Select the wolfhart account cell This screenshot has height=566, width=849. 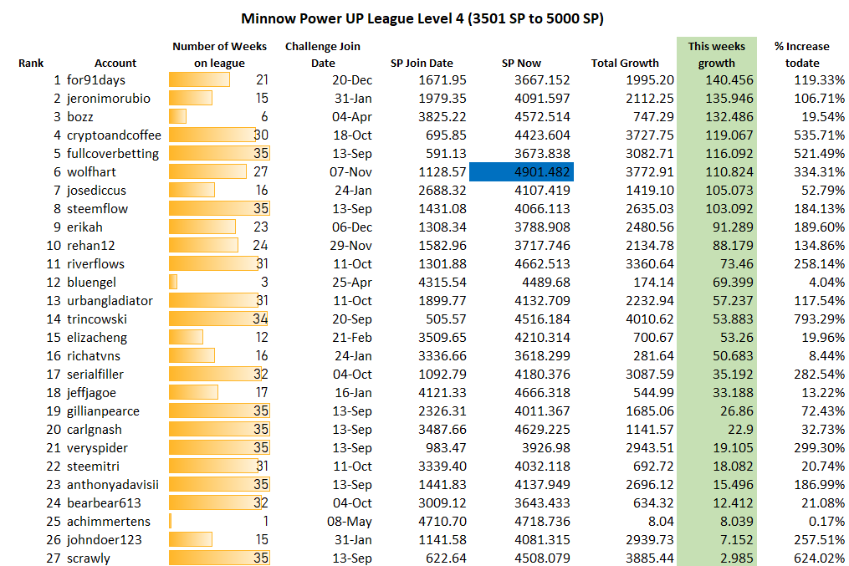(x=91, y=172)
